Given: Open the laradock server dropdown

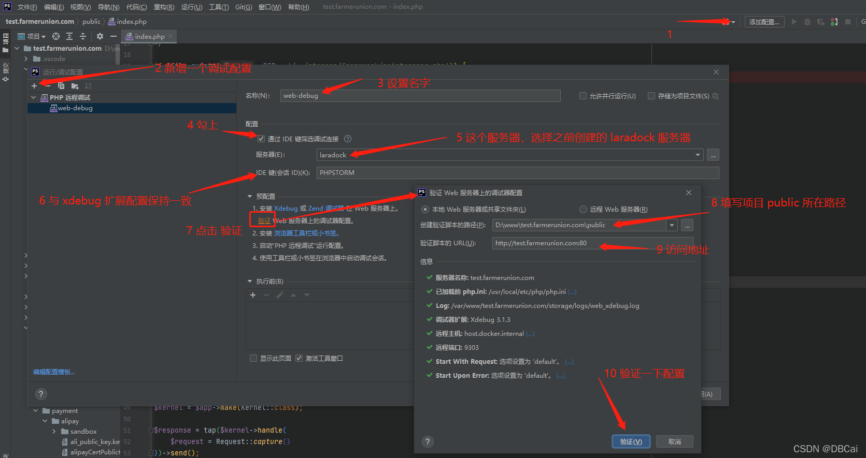Looking at the screenshot, I should [698, 155].
